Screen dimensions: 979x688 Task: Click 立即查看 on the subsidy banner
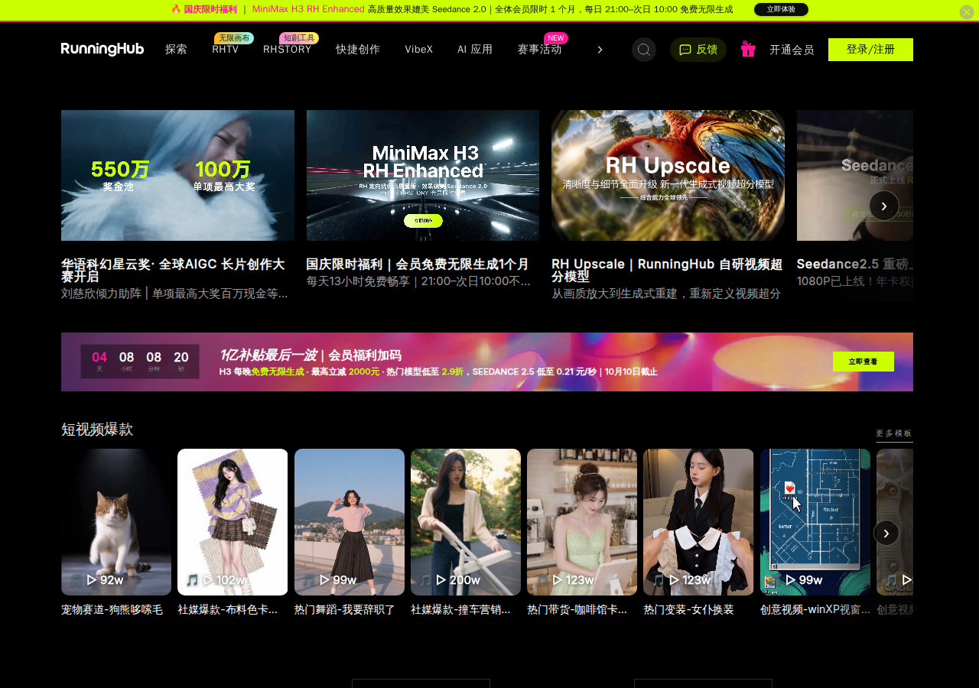pos(864,362)
